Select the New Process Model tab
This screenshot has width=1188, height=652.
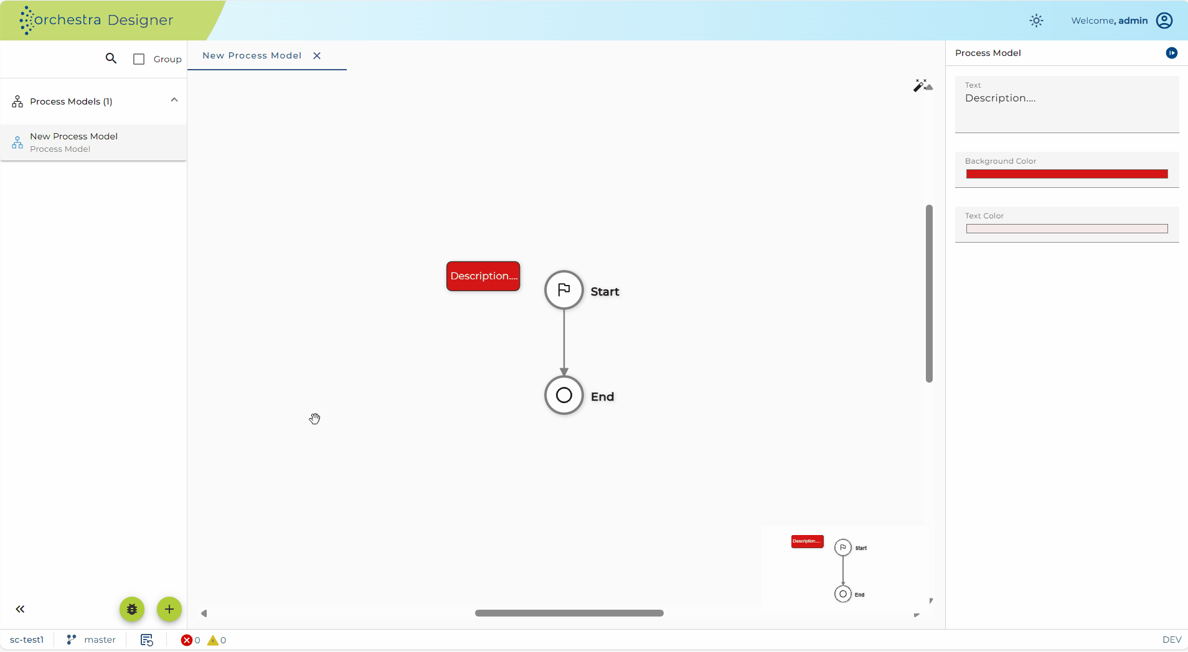point(252,55)
